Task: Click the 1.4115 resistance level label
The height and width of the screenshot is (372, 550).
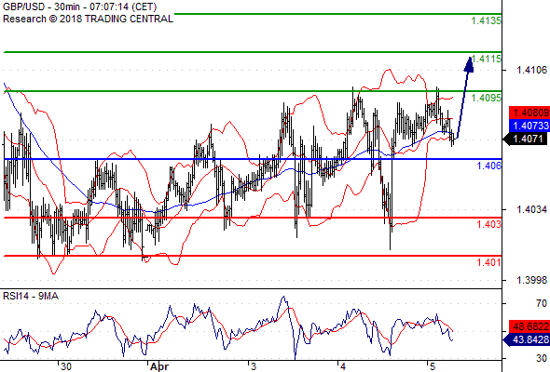Action: 487,59
